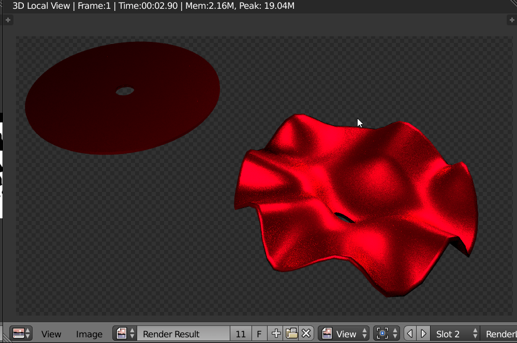517x343 pixels.
Task: Open the pivot point selector
Action: 387,334
